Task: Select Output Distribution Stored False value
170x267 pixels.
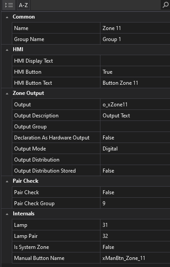Action: click(135, 171)
